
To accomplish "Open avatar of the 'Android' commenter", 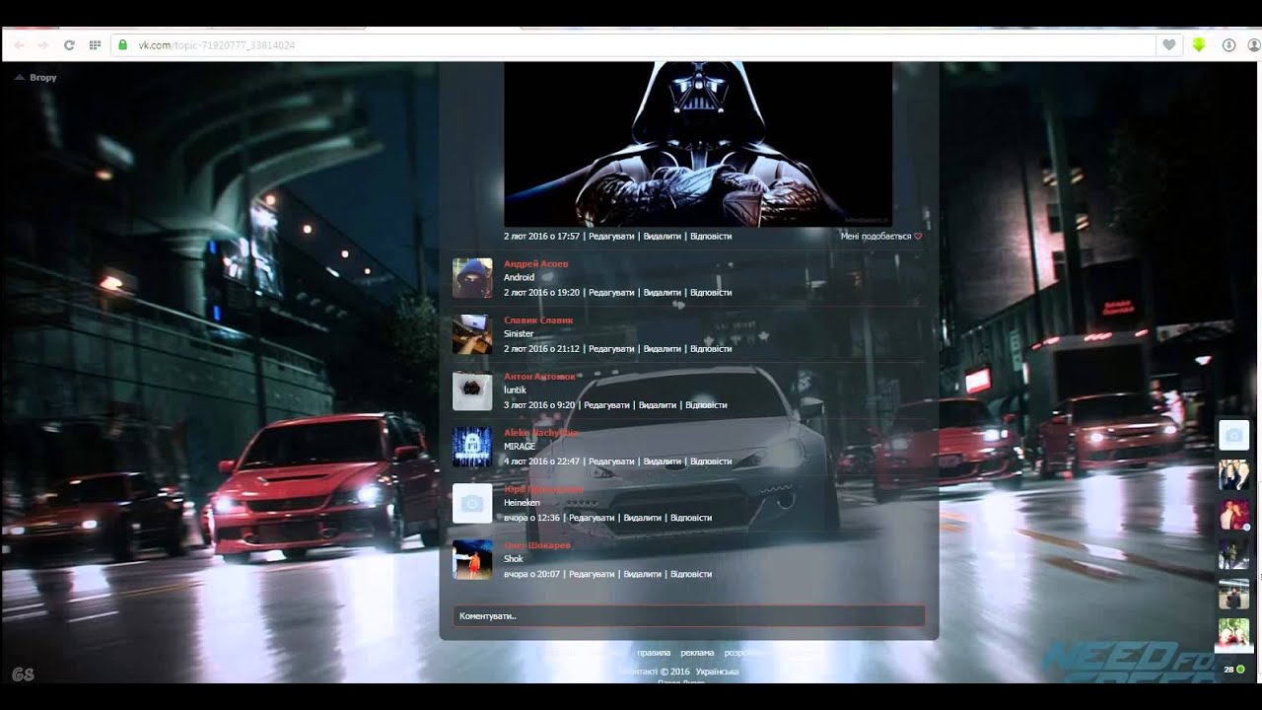I will (472, 278).
